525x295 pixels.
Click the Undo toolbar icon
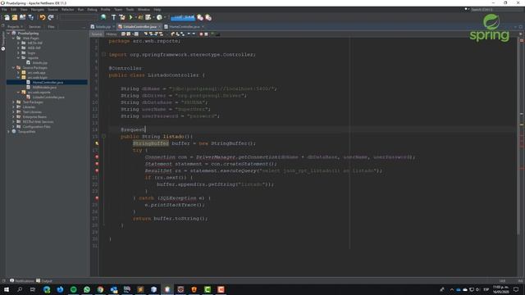pos(43,17)
